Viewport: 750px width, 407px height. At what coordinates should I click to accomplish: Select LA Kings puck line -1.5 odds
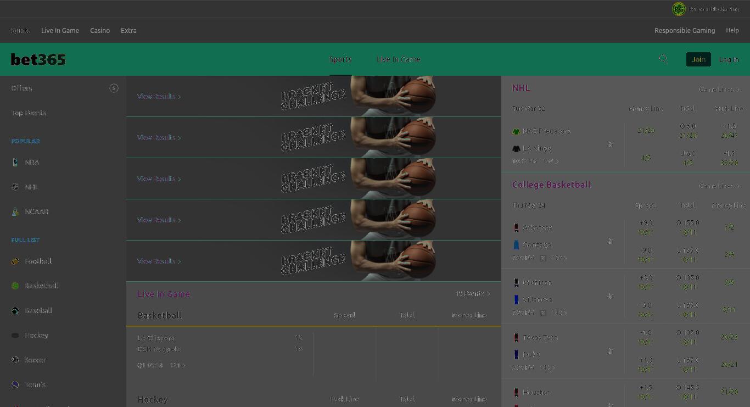(729, 158)
